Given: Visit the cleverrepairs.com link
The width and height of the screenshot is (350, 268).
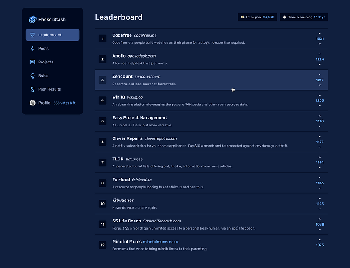Looking at the screenshot, I should tap(160, 138).
